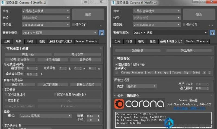The height and width of the screenshot is (129, 217).
Task: Open the material library button
Action: click(x=53, y=60)
